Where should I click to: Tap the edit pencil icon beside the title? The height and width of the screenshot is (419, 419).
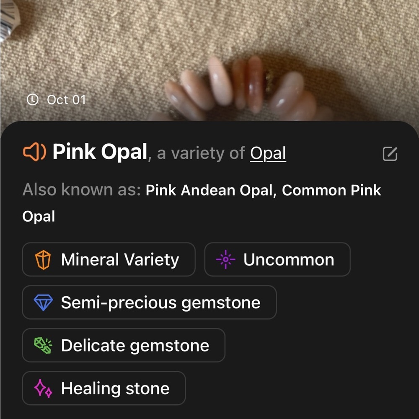click(x=390, y=154)
